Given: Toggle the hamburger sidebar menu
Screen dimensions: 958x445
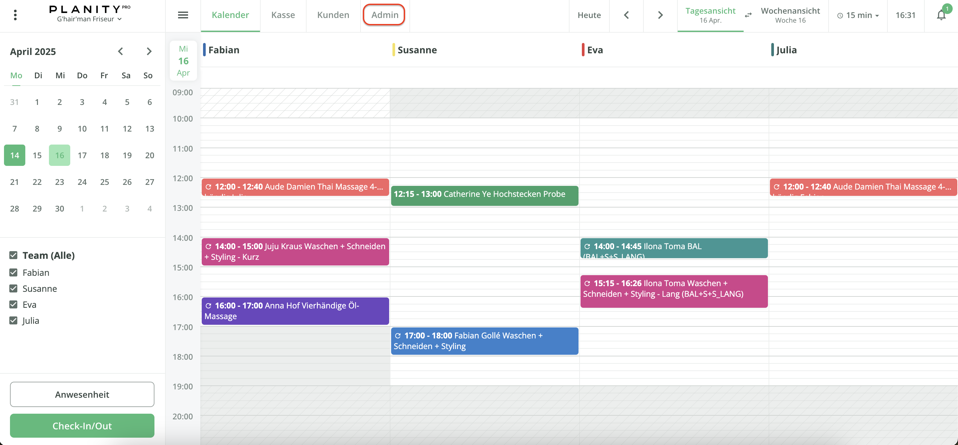Looking at the screenshot, I should tap(183, 15).
